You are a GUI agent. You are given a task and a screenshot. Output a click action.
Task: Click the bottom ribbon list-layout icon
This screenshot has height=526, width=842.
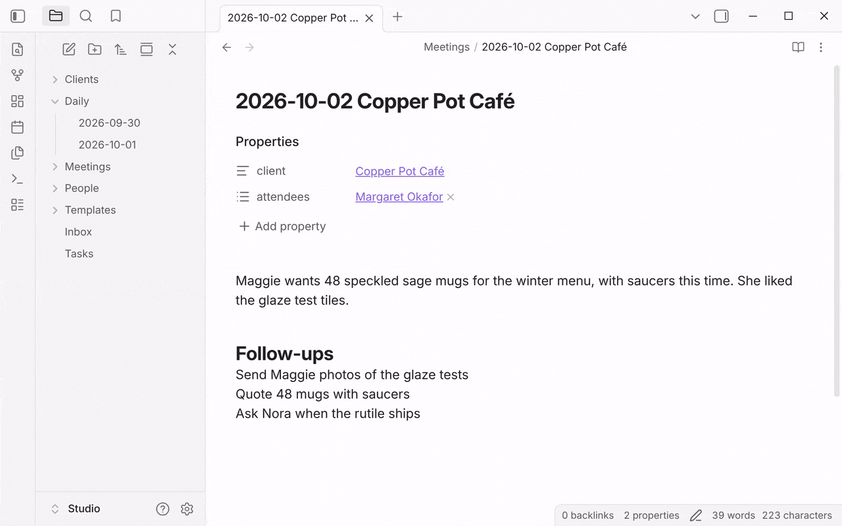(x=18, y=205)
